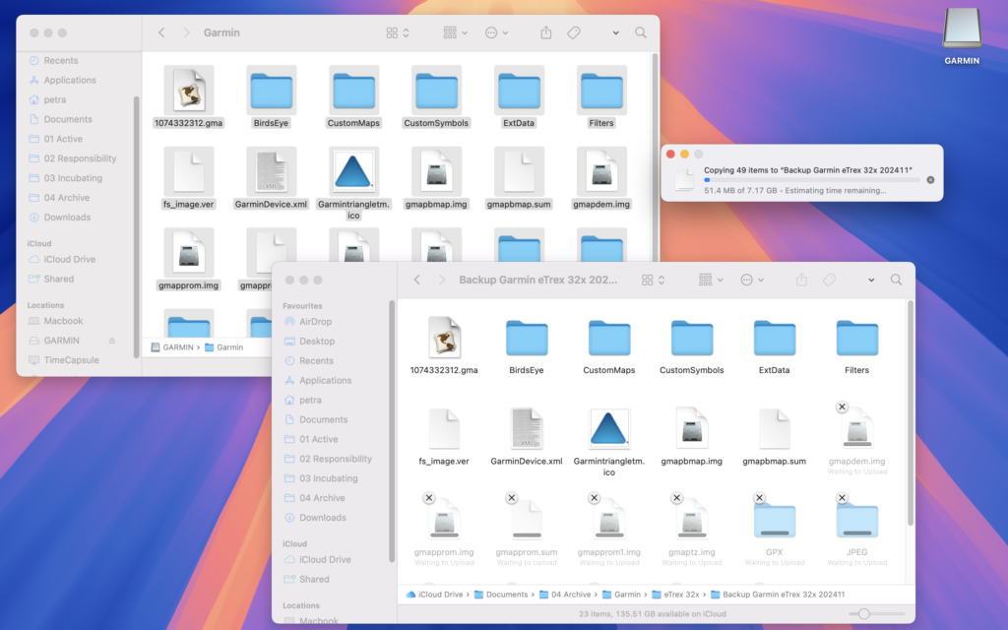Go back in the Garmin window
This screenshot has width=1008, height=630.
[161, 32]
